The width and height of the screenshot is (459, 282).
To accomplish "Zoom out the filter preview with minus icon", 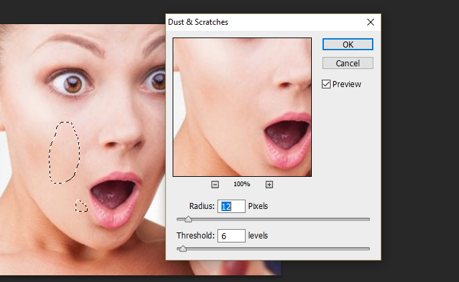I will coord(215,184).
